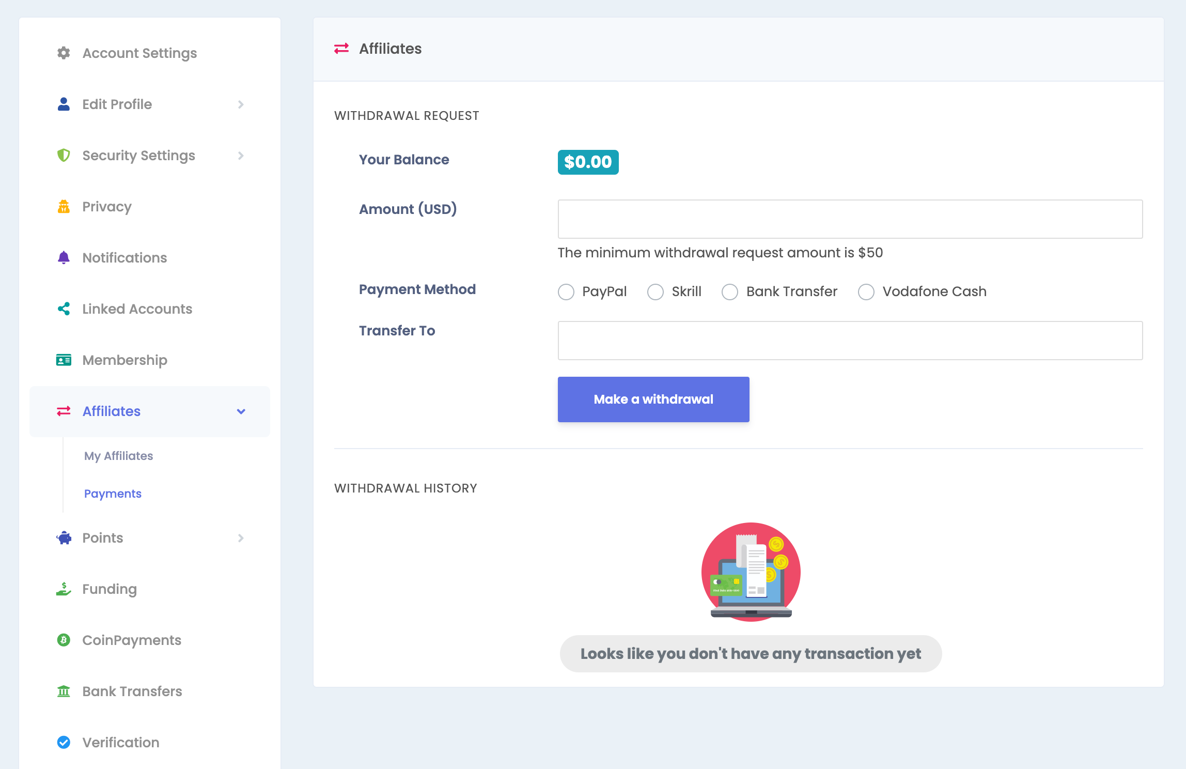Choose Vodafone Cash as payment method
The height and width of the screenshot is (769, 1186).
(866, 292)
